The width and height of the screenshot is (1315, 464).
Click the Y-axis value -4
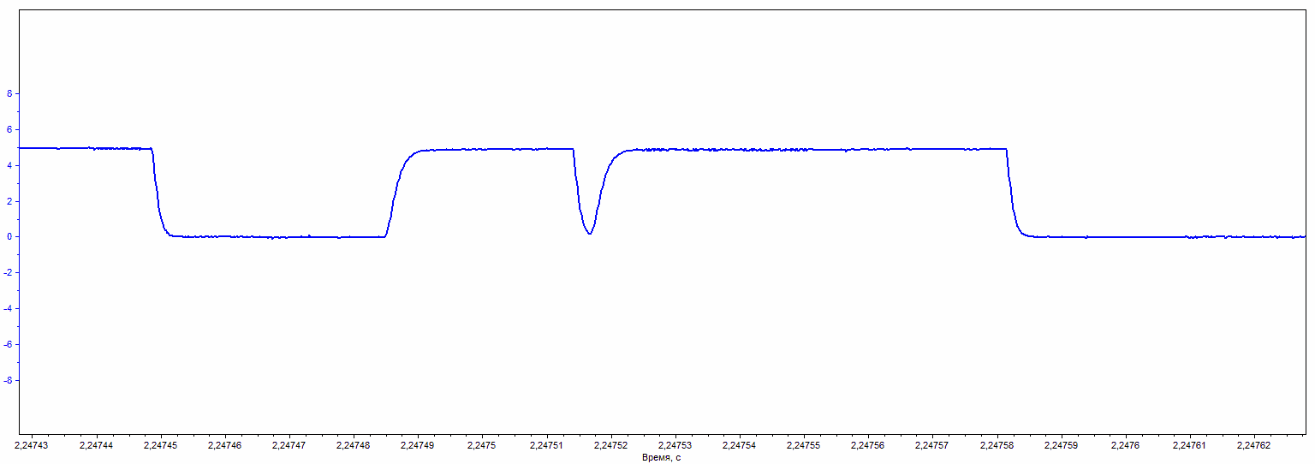click(8, 308)
